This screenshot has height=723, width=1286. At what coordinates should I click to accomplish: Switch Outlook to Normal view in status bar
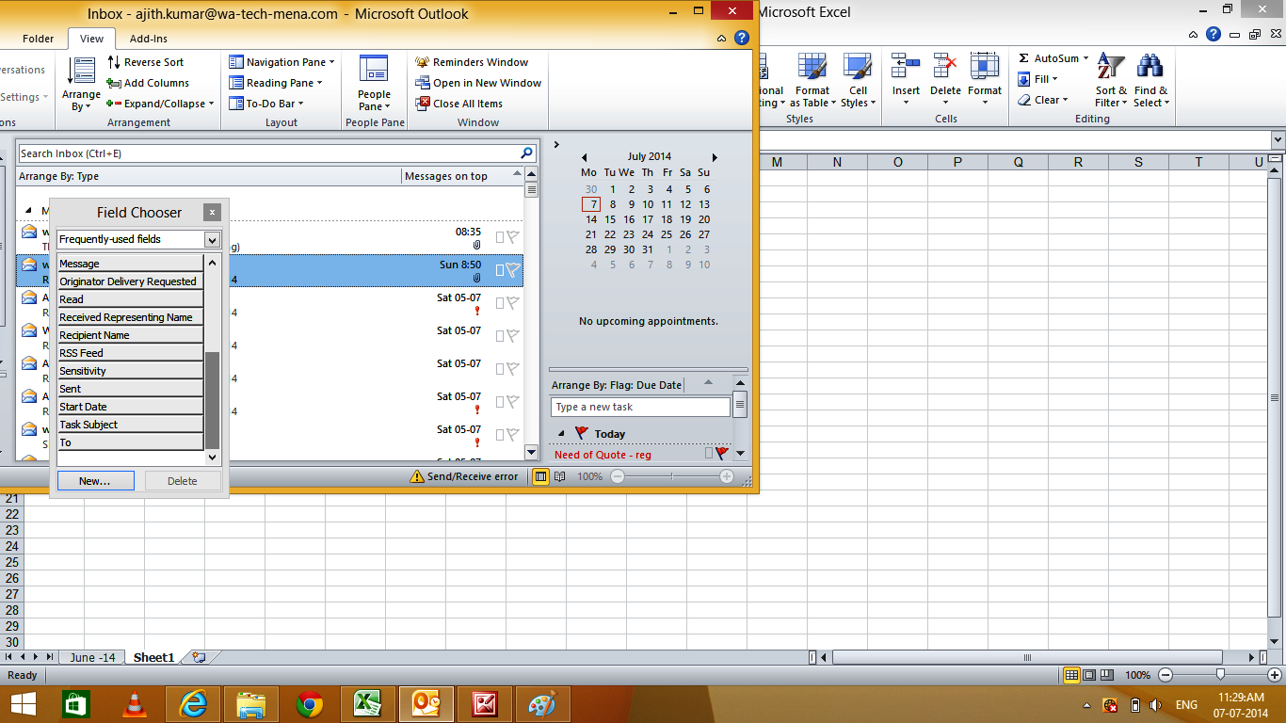[541, 476]
